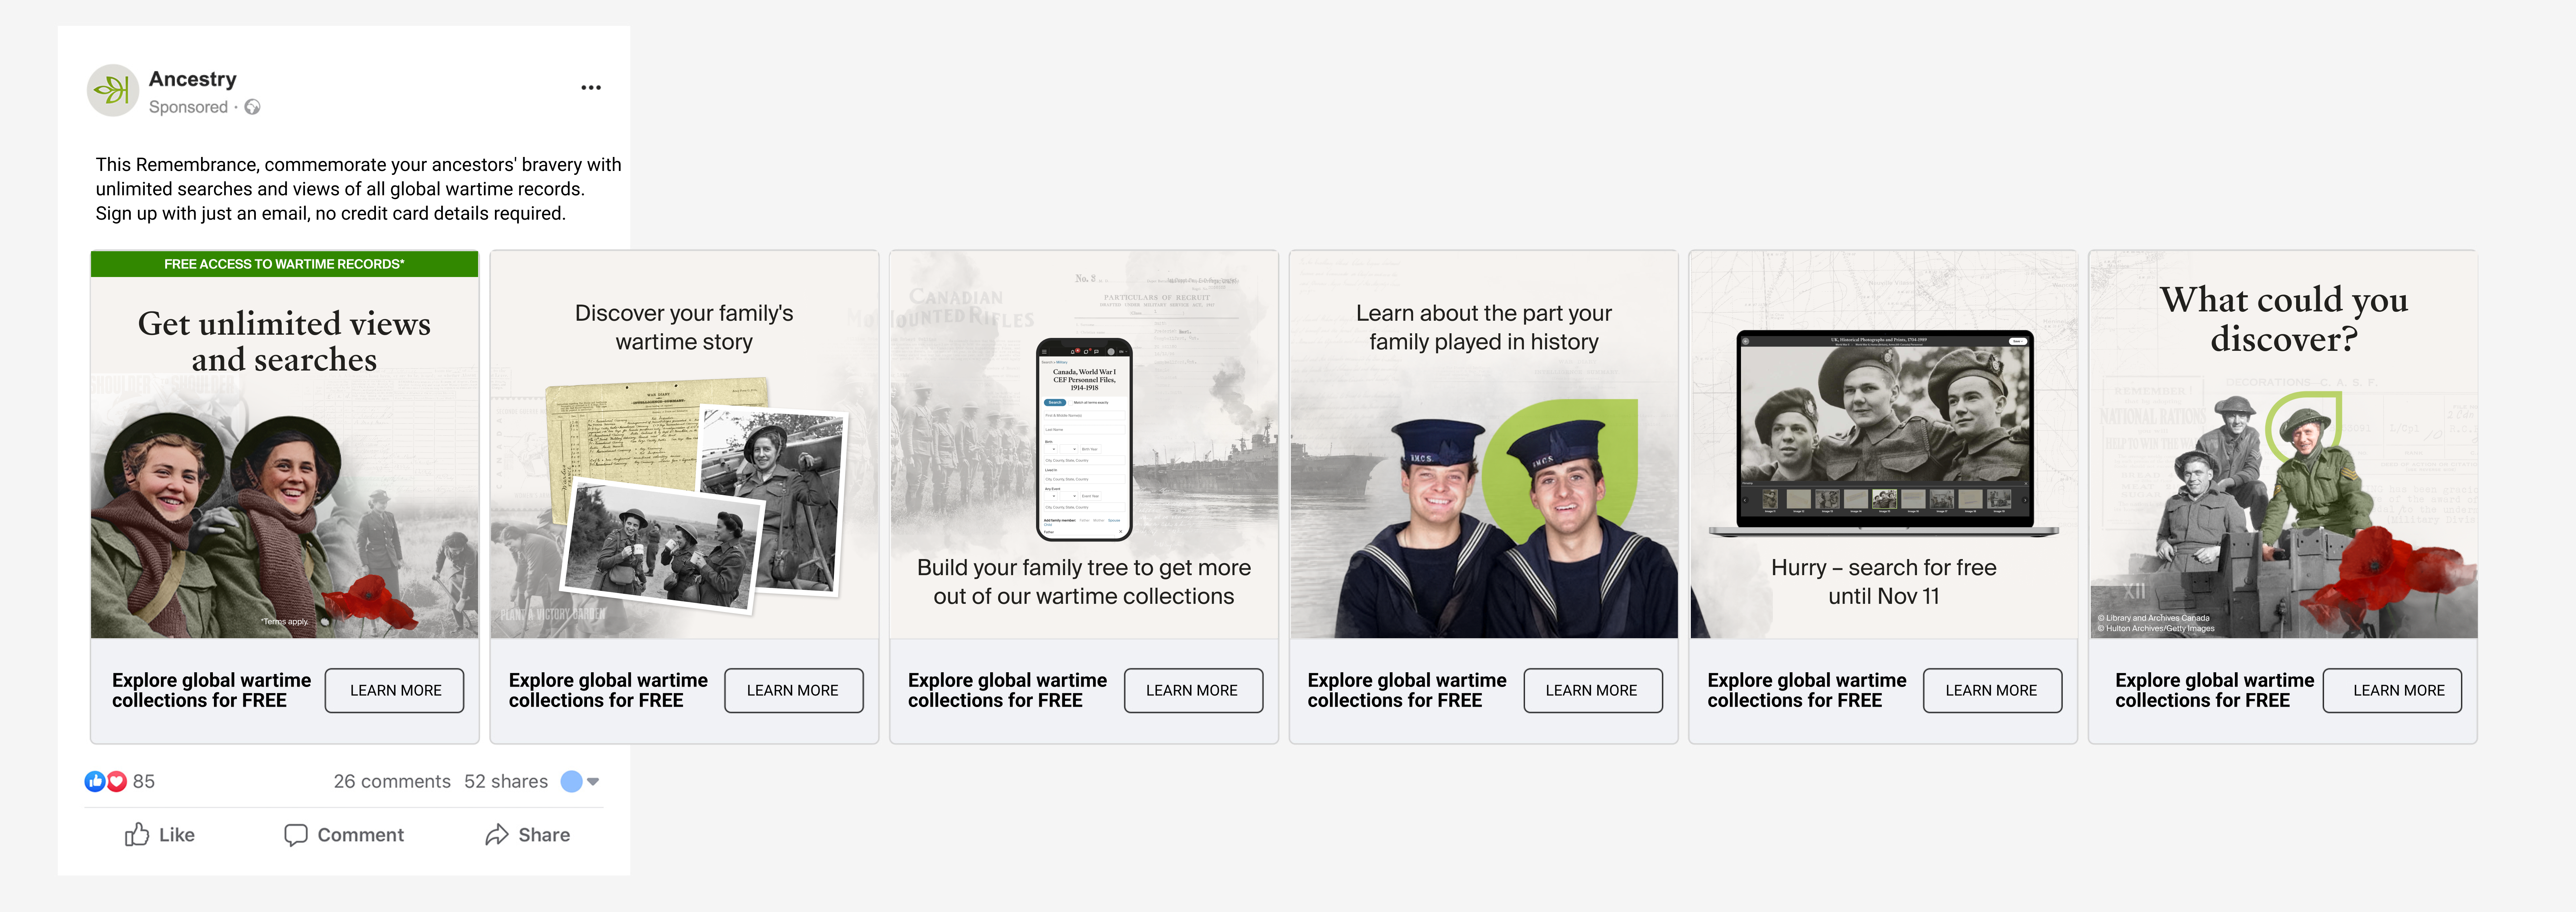The width and height of the screenshot is (2576, 912).
Task: Click Learn More on wartime story card
Action: (793, 690)
